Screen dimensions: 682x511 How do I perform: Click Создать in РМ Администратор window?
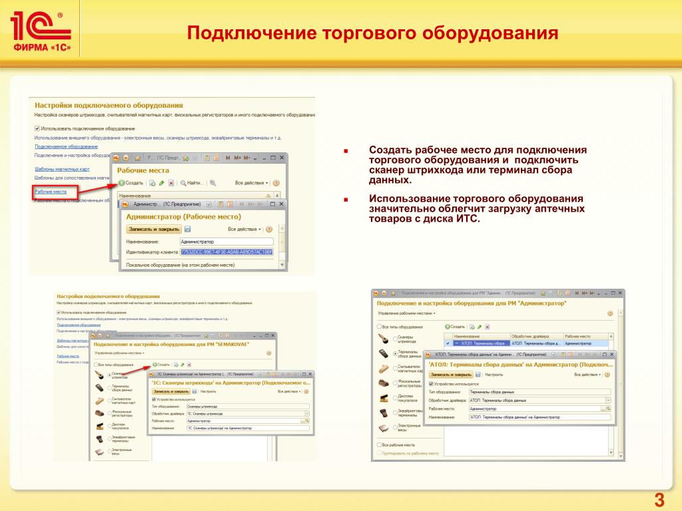point(455,326)
